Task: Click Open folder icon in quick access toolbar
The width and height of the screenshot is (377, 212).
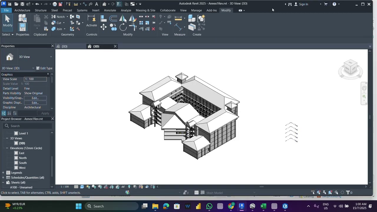Action: point(16,4)
